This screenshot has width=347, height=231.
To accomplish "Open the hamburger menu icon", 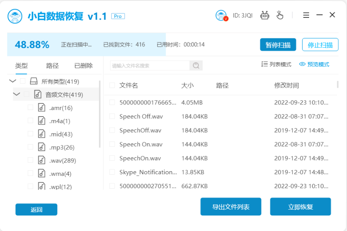I will pyautogui.click(x=306, y=15).
